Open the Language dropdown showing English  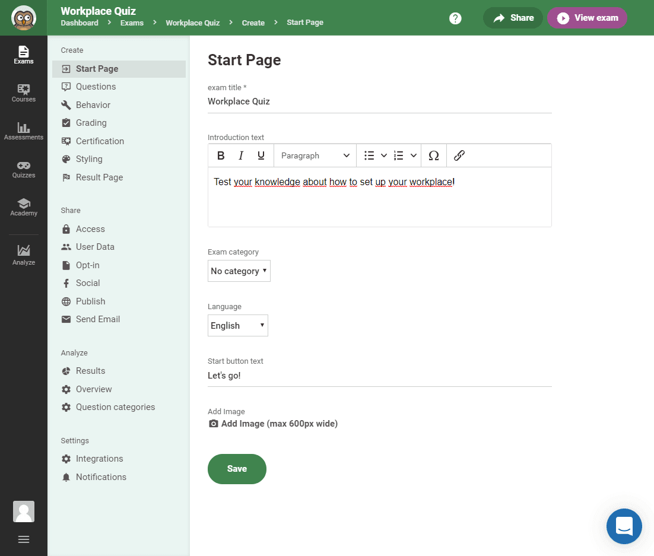click(238, 326)
